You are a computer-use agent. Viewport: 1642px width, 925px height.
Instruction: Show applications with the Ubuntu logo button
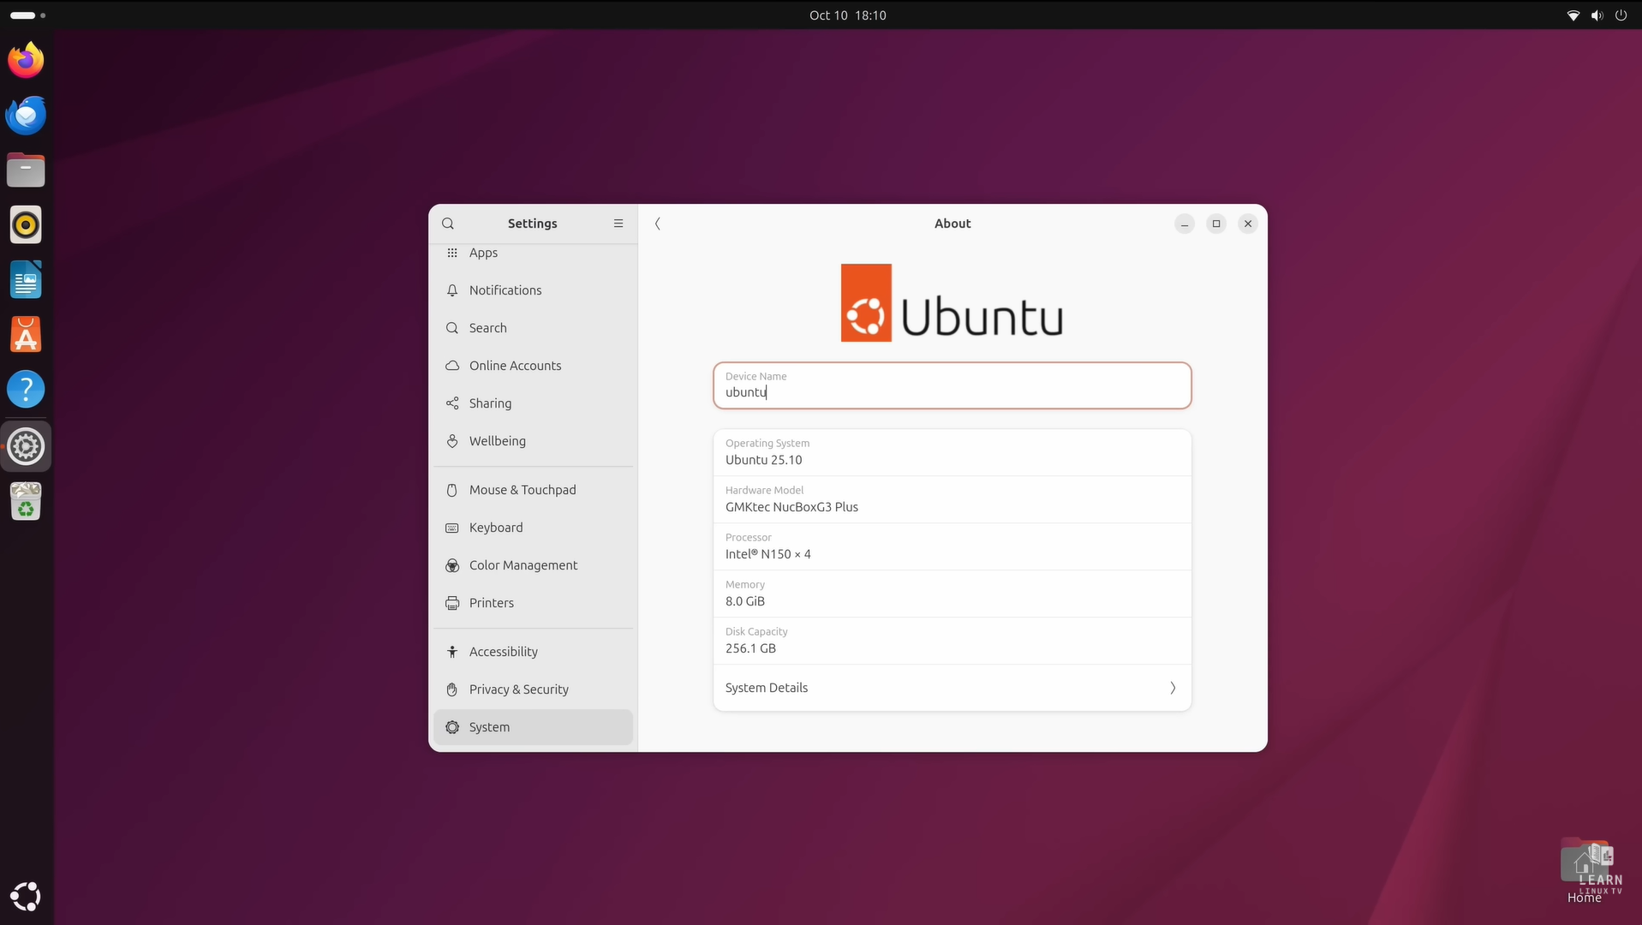click(26, 896)
